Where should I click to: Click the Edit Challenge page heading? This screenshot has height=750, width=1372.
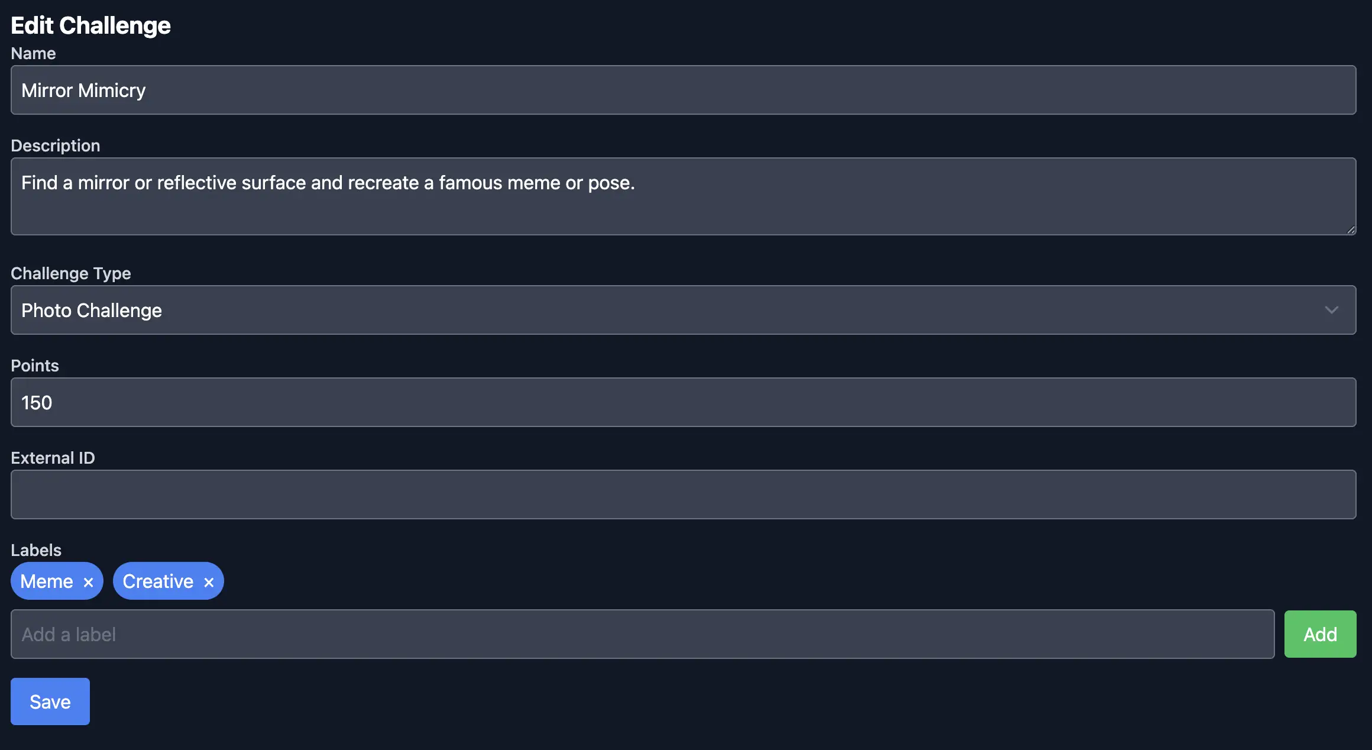coord(90,25)
